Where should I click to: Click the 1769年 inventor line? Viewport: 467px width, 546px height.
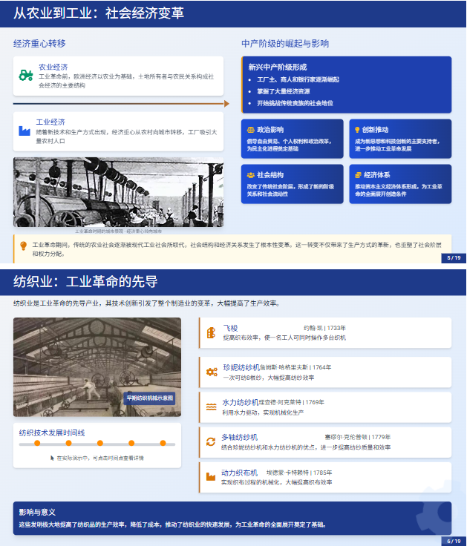click(291, 403)
